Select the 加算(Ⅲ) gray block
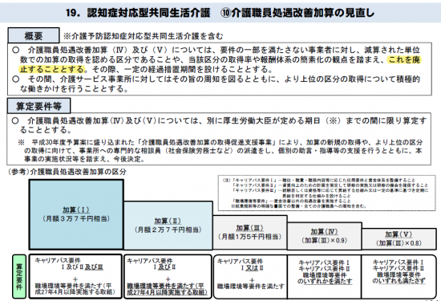This screenshot has width=441, height=301. click(249, 233)
